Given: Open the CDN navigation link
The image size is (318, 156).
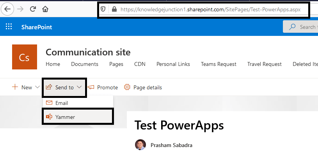Looking at the screenshot, I should tap(140, 64).
